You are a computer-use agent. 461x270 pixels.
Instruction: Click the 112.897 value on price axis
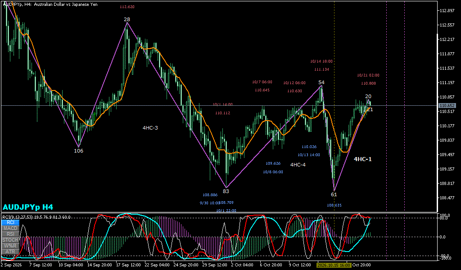point(447,11)
